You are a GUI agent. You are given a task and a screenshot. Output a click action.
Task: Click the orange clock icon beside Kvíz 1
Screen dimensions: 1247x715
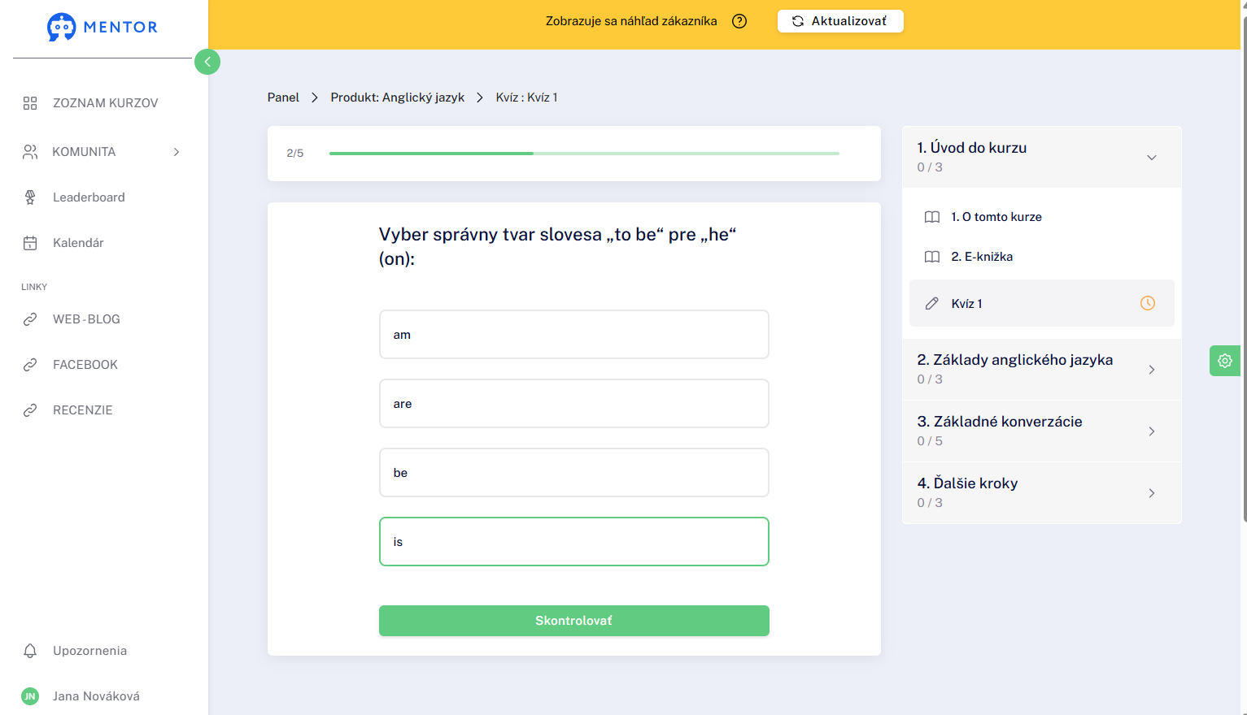[1148, 303]
